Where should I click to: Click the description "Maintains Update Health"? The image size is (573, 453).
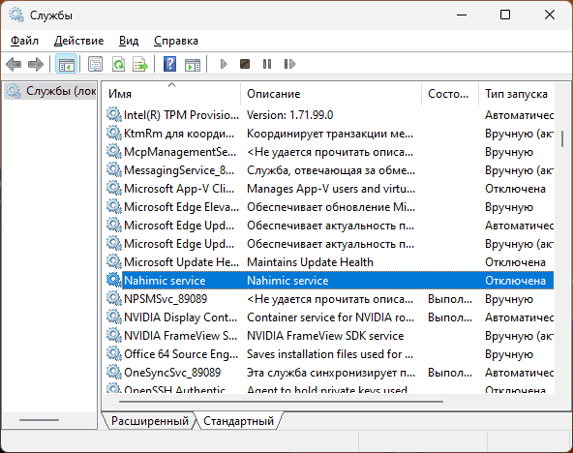click(x=311, y=262)
